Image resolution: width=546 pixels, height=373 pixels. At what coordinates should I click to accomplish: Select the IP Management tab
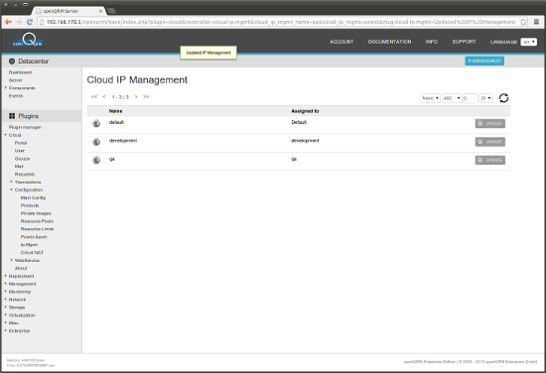point(484,61)
